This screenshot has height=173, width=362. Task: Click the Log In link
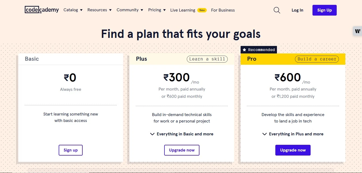297,10
